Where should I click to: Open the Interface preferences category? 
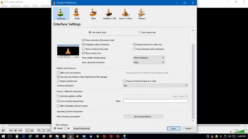[x=61, y=14]
